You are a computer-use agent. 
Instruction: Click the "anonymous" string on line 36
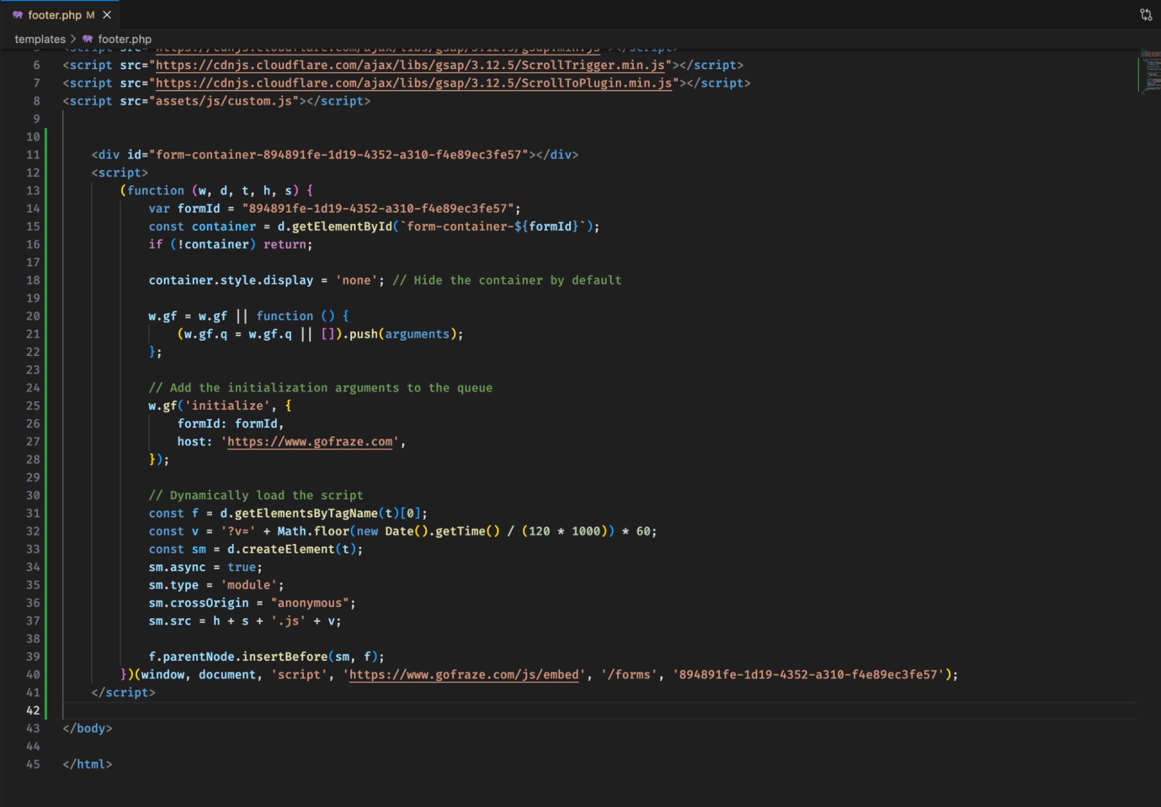(310, 603)
